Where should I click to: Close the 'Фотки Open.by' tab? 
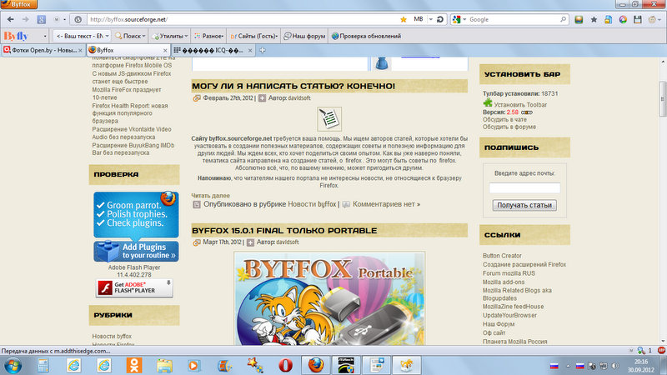coord(80,50)
